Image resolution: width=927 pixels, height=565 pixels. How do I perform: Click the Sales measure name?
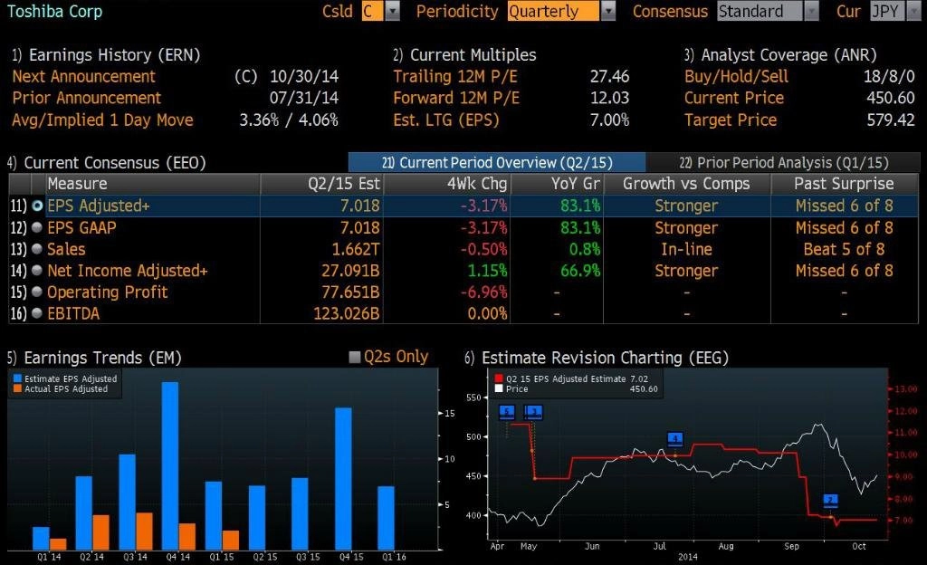[66, 249]
